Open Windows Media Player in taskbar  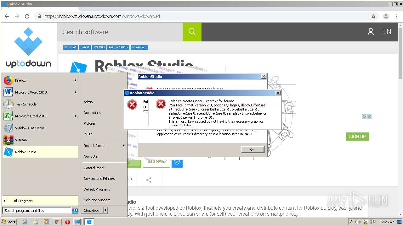click(x=46, y=222)
